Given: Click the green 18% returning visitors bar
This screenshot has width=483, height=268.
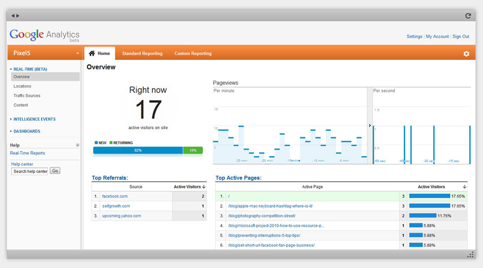Looking at the screenshot, I should [x=193, y=150].
